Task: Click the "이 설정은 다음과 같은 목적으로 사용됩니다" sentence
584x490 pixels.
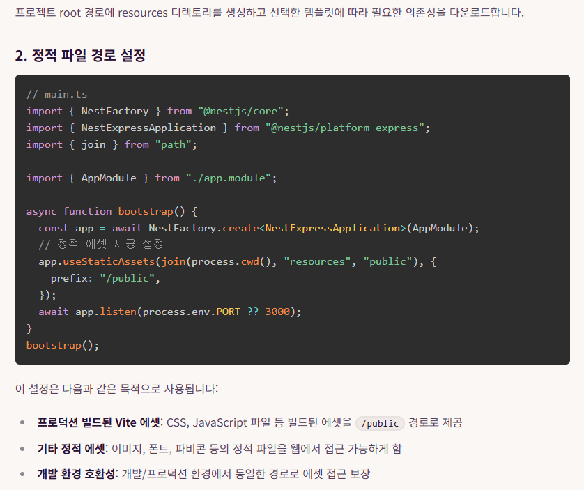Action: 116,388
